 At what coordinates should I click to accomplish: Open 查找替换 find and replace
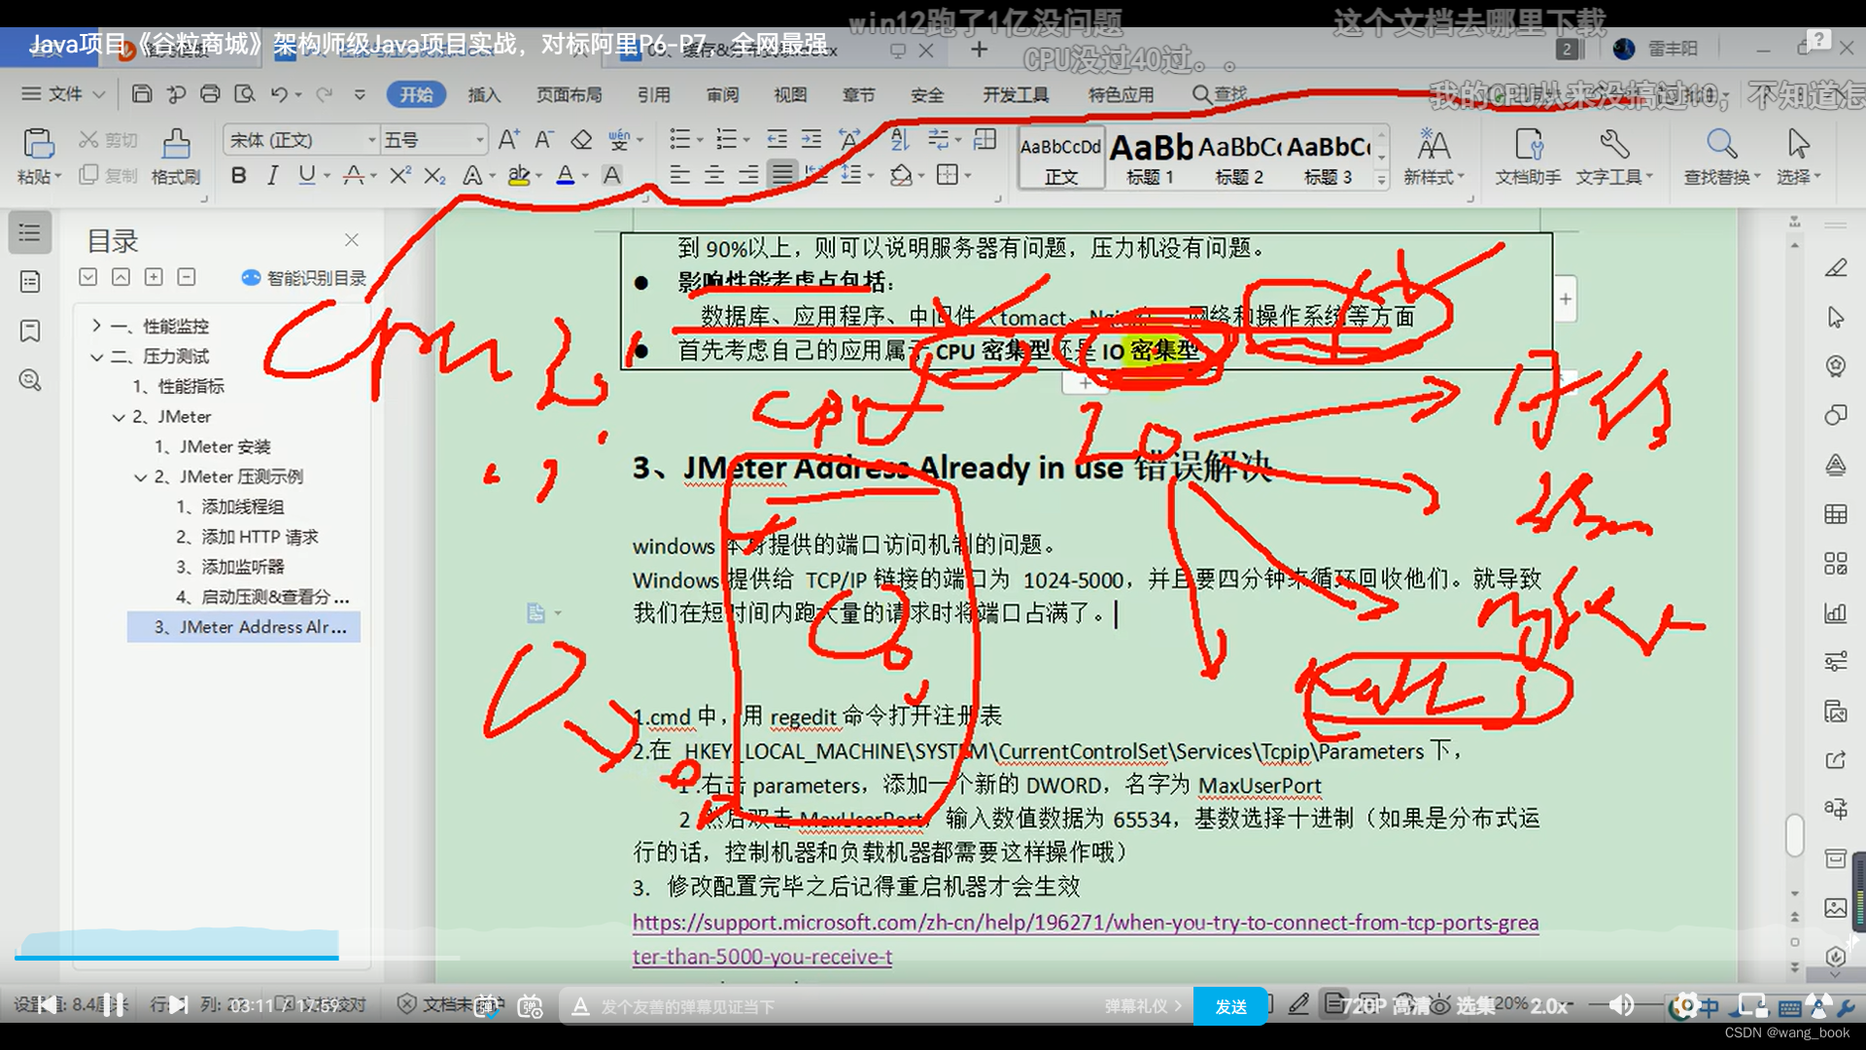tap(1722, 156)
